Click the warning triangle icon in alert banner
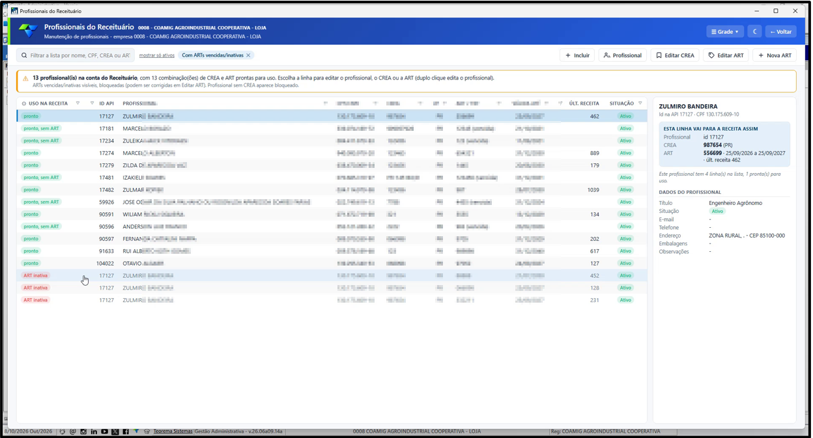The image size is (813, 438). tap(25, 79)
